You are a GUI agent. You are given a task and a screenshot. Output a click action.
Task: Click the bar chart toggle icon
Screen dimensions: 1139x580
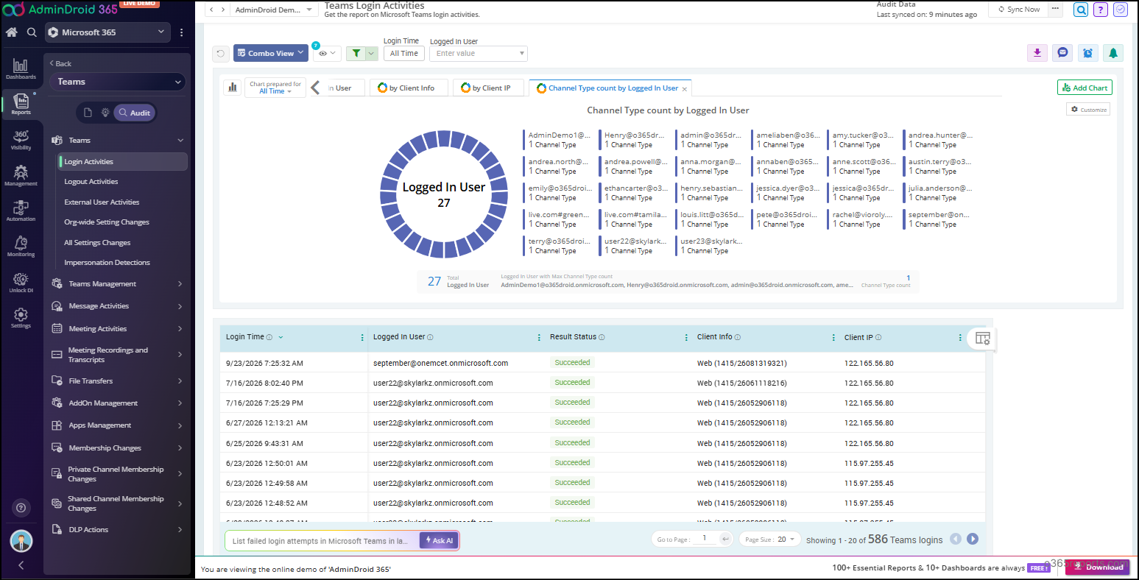233,88
